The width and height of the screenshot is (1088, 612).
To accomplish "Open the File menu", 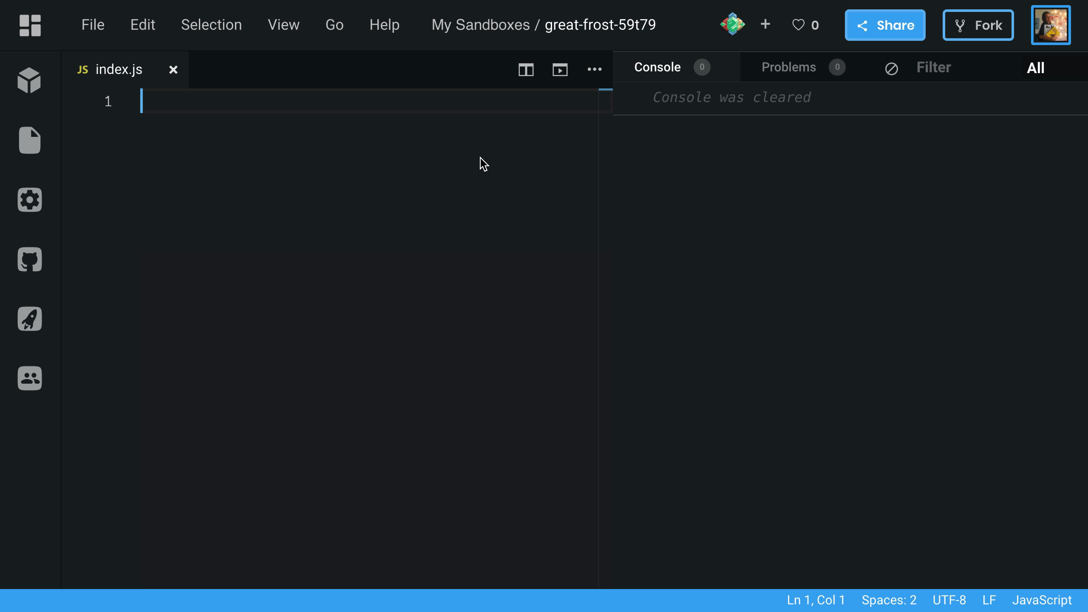I will [93, 25].
